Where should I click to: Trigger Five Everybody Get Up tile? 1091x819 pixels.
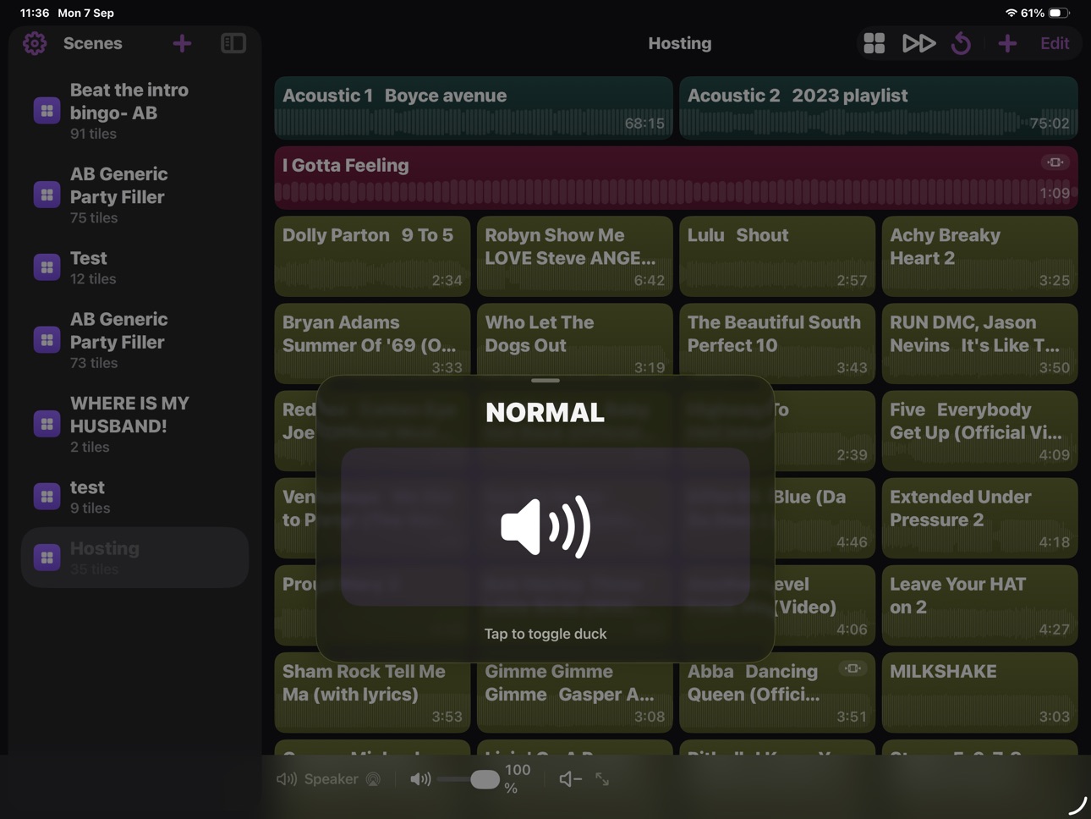click(980, 431)
